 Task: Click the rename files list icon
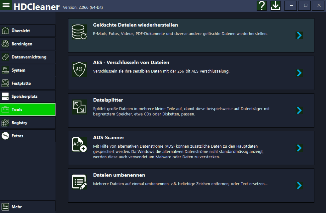(79, 182)
